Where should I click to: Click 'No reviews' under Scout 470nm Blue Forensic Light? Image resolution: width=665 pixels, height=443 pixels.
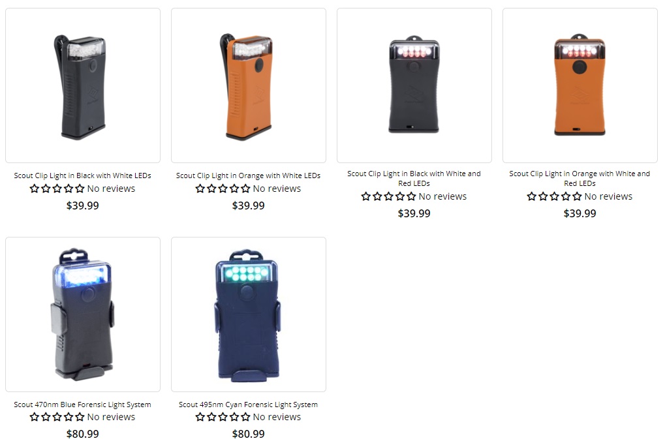111,417
